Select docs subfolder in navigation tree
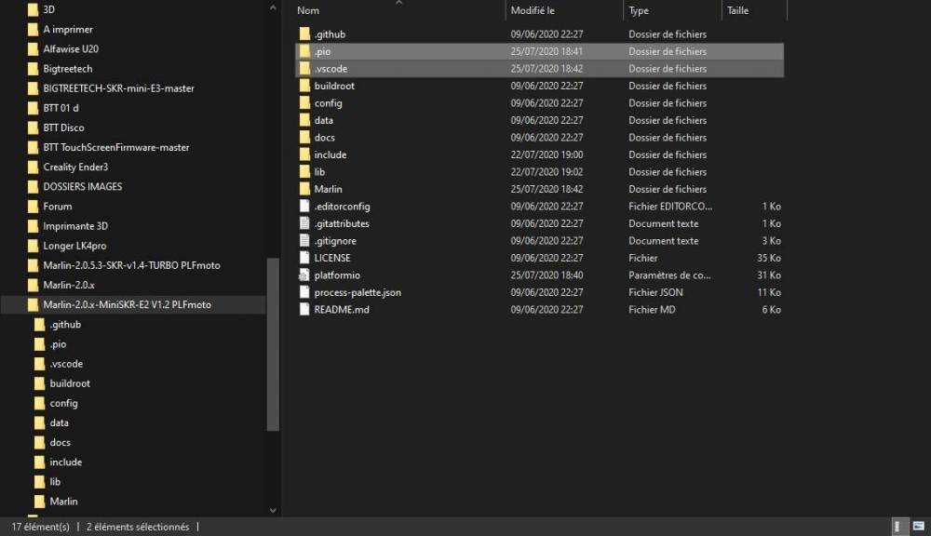Screen dimensions: 931x536 tap(60, 442)
